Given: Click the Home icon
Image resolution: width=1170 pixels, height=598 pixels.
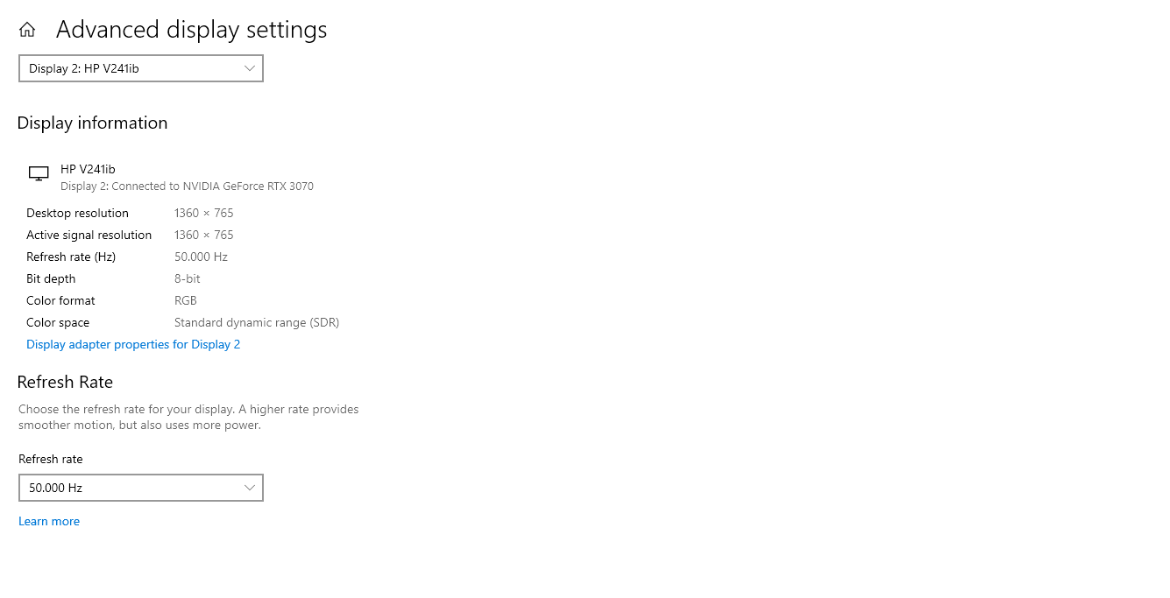Looking at the screenshot, I should pyautogui.click(x=27, y=30).
